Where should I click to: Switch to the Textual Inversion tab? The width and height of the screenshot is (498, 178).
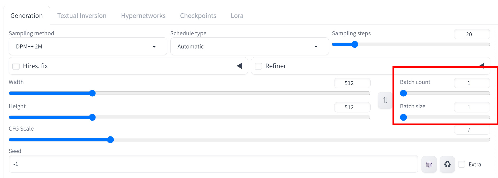point(82,16)
